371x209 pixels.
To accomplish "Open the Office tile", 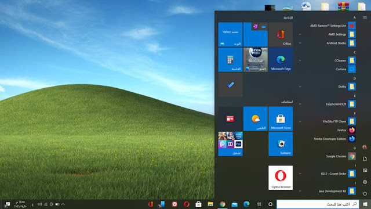I will (x=281, y=35).
